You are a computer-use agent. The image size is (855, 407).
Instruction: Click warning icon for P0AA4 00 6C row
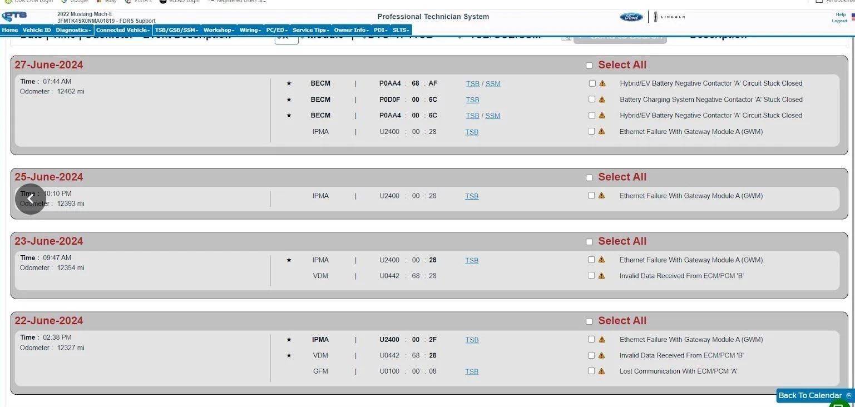(x=602, y=116)
